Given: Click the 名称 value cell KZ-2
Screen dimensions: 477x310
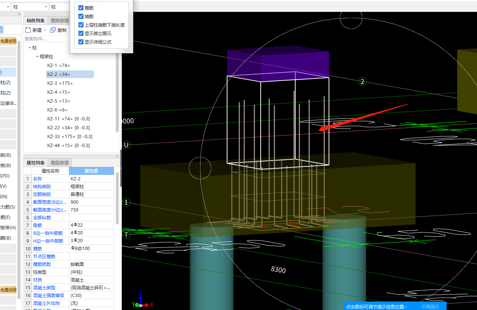Looking at the screenshot, I should tap(91, 179).
